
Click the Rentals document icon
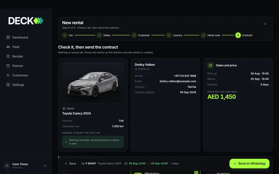click(x=8, y=56)
